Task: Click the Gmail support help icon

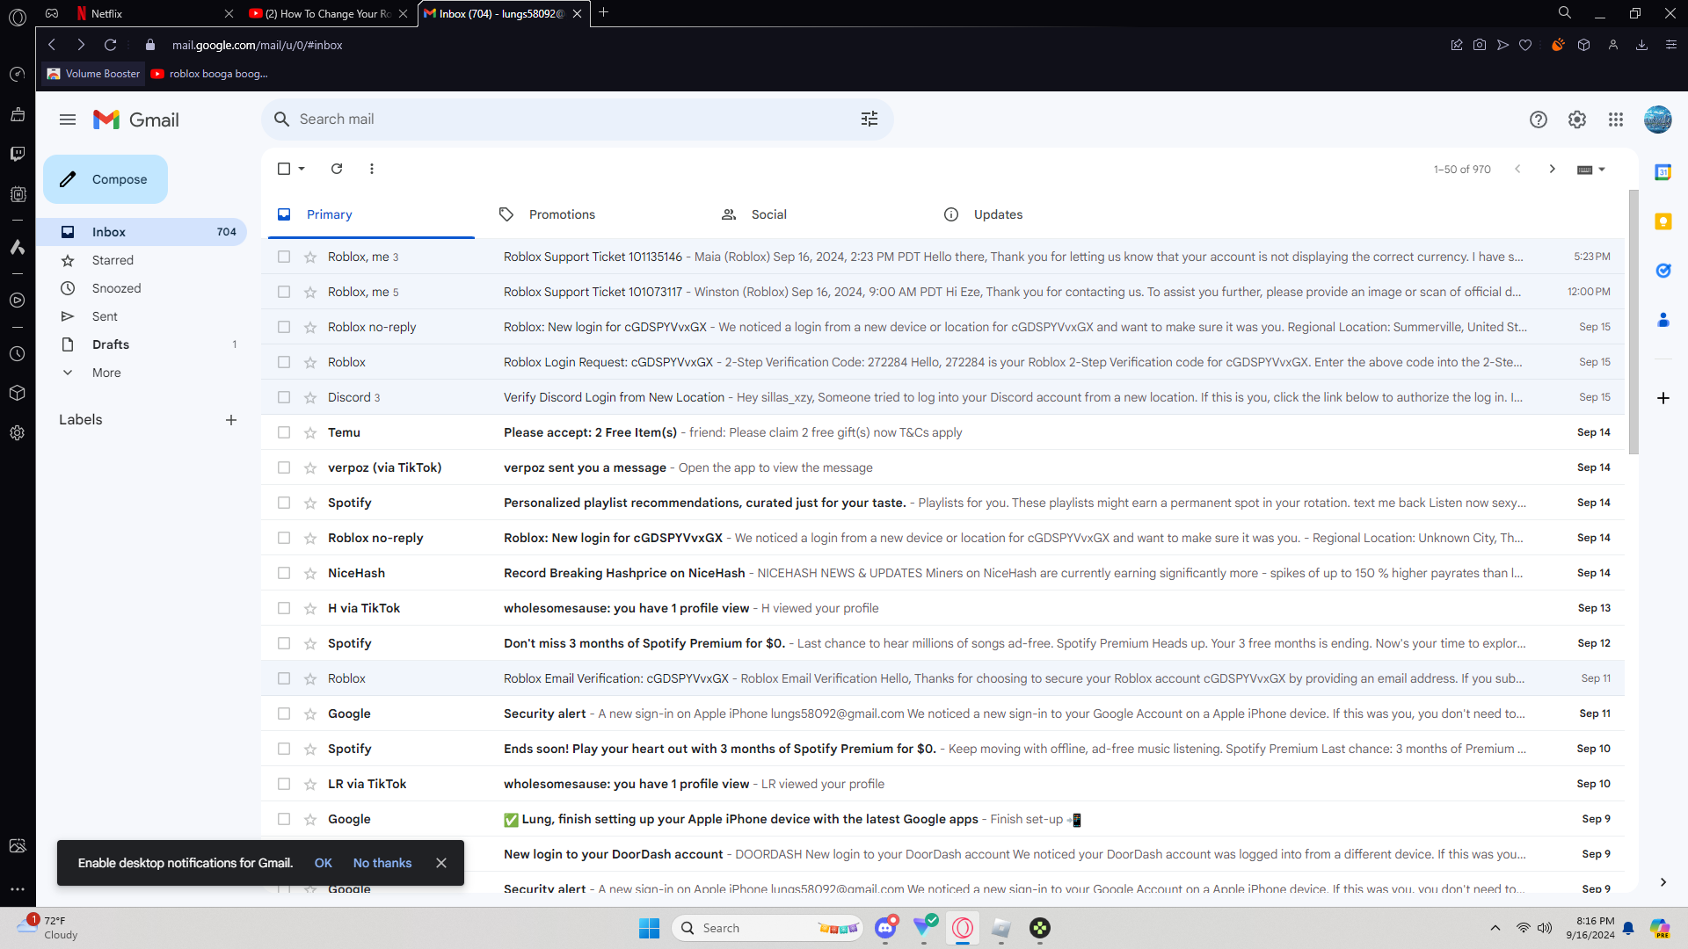Action: click(x=1539, y=120)
